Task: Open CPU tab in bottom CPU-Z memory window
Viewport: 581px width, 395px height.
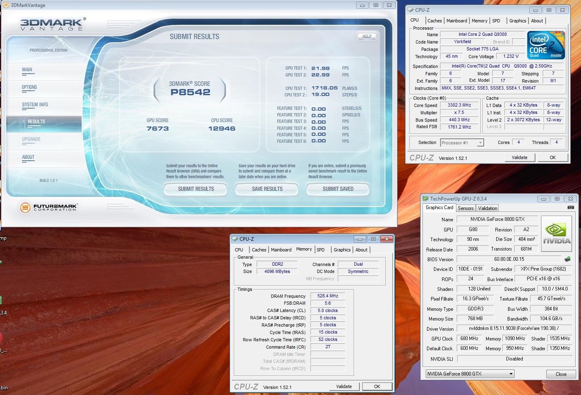Action: pyautogui.click(x=239, y=250)
